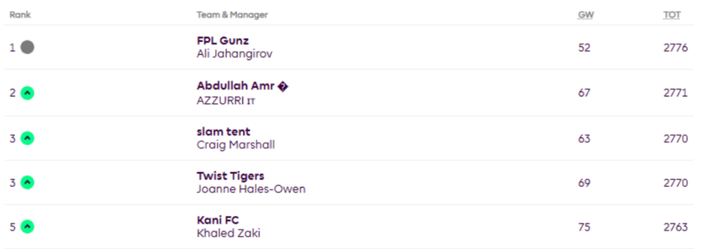702x249 pixels.
Task: Select manager name Ali Jahangirov
Action: point(234,54)
